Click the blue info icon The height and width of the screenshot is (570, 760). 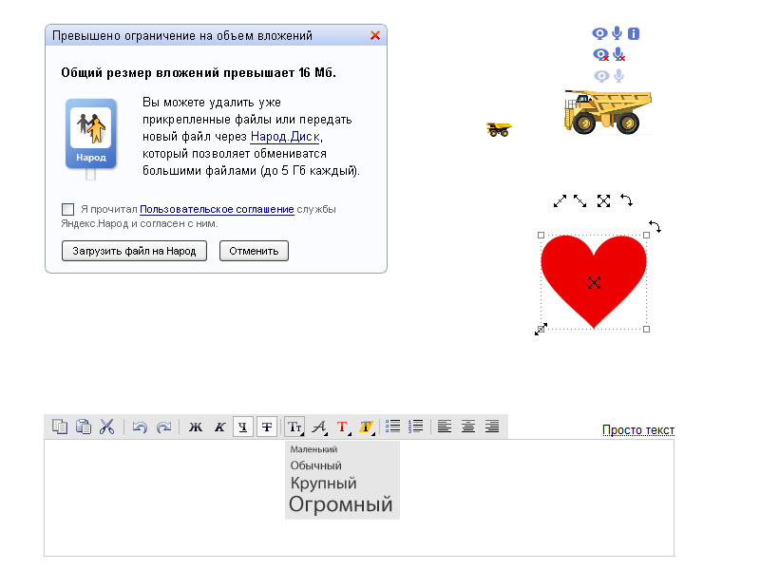[634, 34]
